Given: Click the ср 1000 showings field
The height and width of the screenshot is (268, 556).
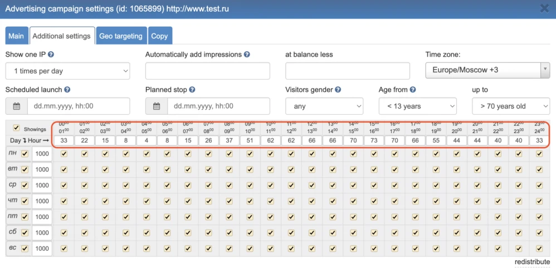Looking at the screenshot, I should click(x=42, y=186).
